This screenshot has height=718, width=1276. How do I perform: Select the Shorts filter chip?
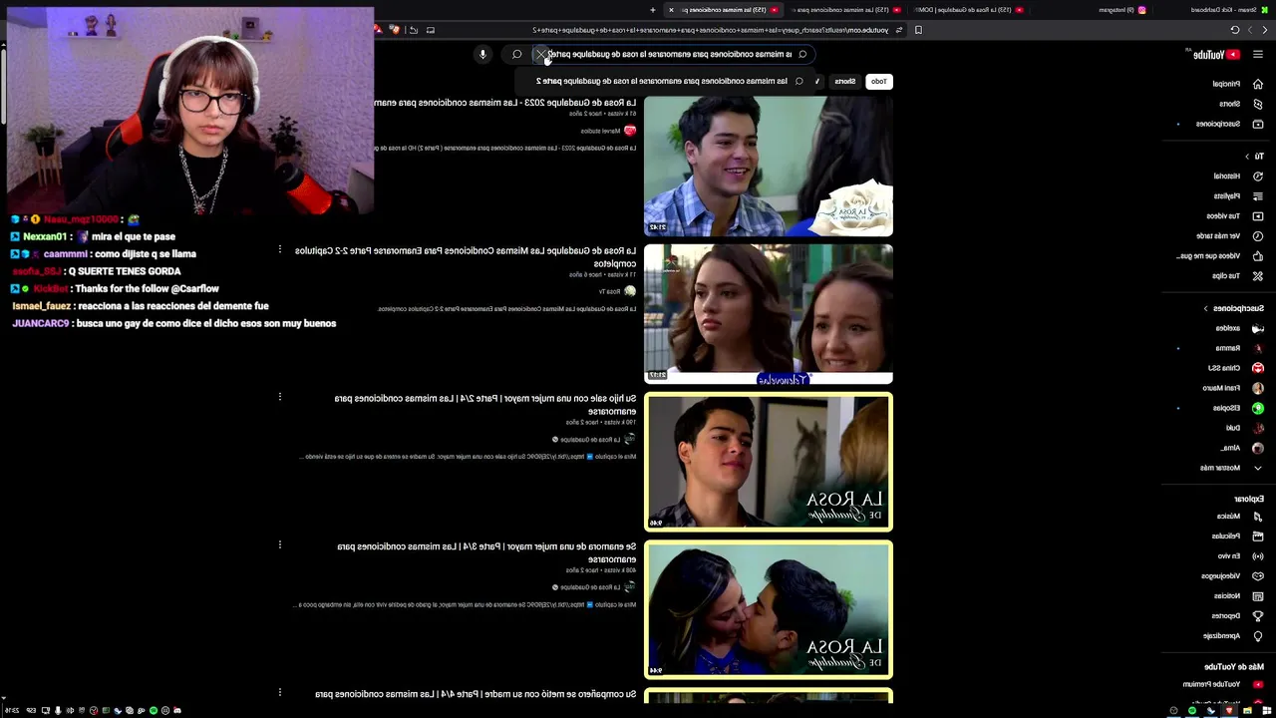845,81
